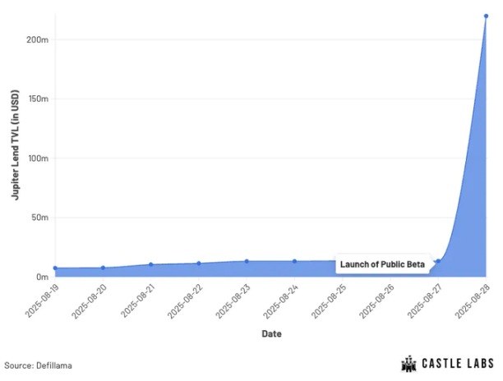The height and width of the screenshot is (381, 503).
Task: Click the 2025-08-24 data point
Action: click(294, 261)
